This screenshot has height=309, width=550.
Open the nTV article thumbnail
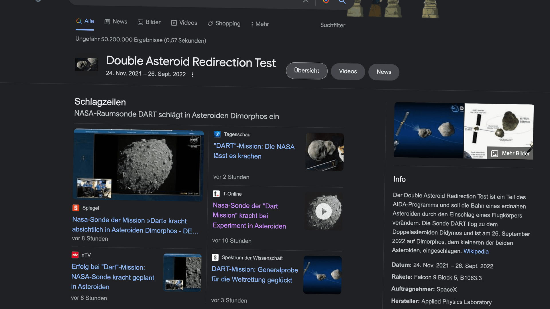(x=182, y=272)
